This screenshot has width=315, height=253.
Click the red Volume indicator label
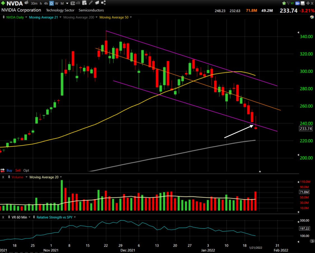[x=17, y=177]
